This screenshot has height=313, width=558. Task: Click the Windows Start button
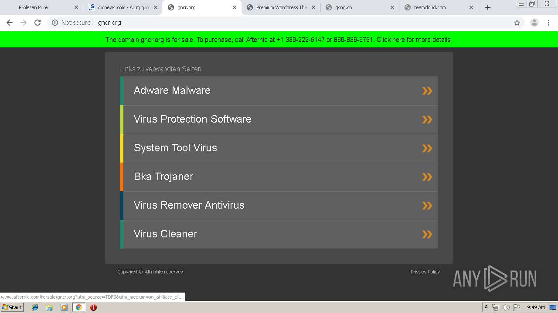tap(12, 307)
